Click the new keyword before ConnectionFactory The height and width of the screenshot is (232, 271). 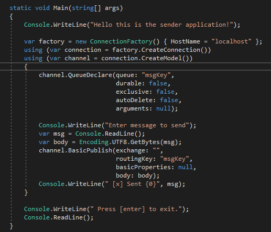pos(81,41)
